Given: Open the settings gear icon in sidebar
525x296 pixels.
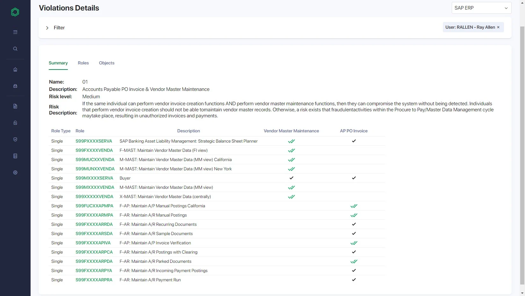Looking at the screenshot, I should pos(15,173).
